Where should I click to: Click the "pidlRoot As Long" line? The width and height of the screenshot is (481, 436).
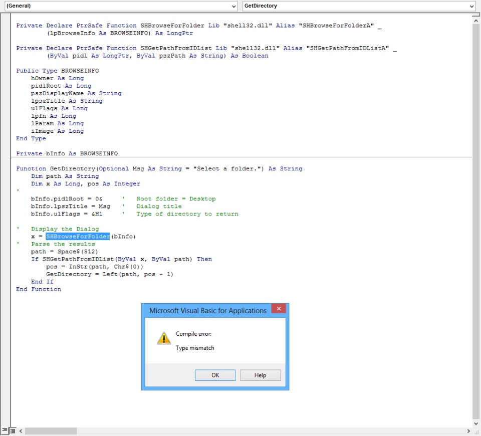pyautogui.click(x=61, y=86)
